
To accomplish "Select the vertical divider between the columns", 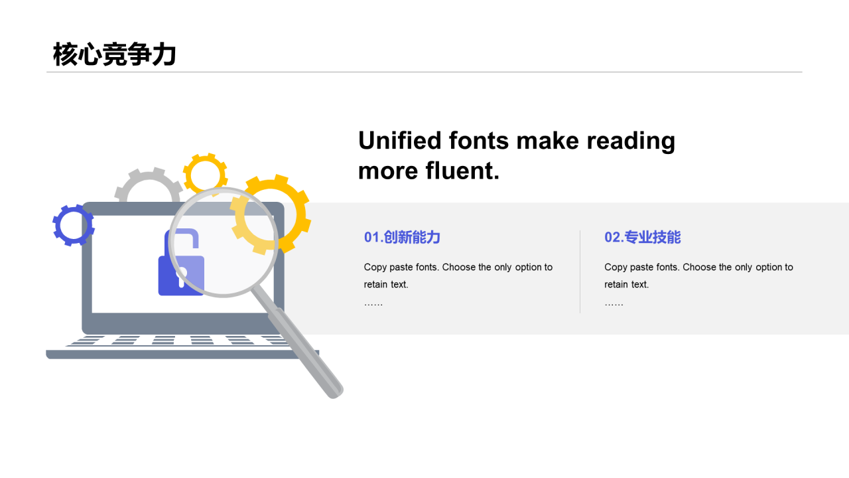I will click(580, 272).
